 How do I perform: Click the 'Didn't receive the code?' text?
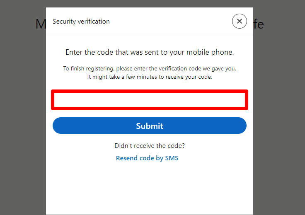coord(149,145)
